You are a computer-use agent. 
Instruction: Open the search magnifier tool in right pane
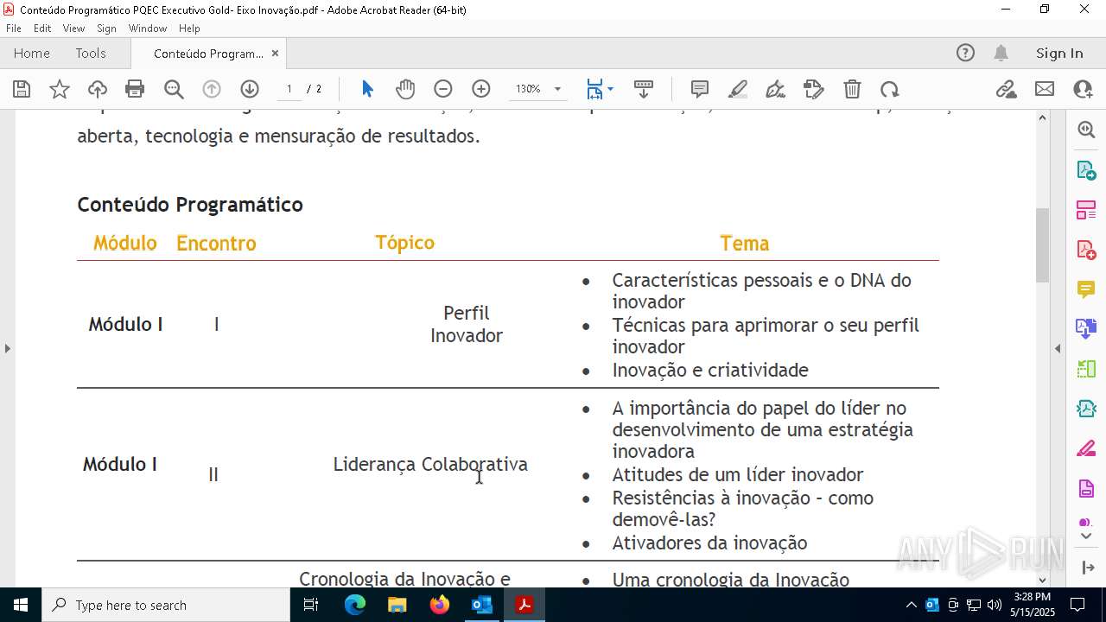[x=1086, y=130]
